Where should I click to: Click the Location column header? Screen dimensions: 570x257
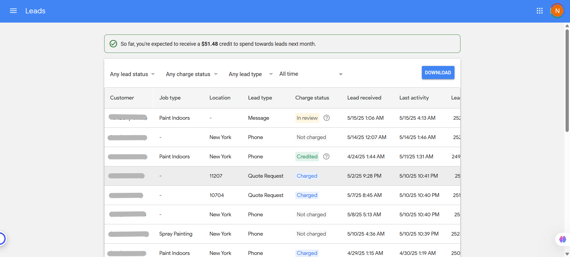click(220, 98)
